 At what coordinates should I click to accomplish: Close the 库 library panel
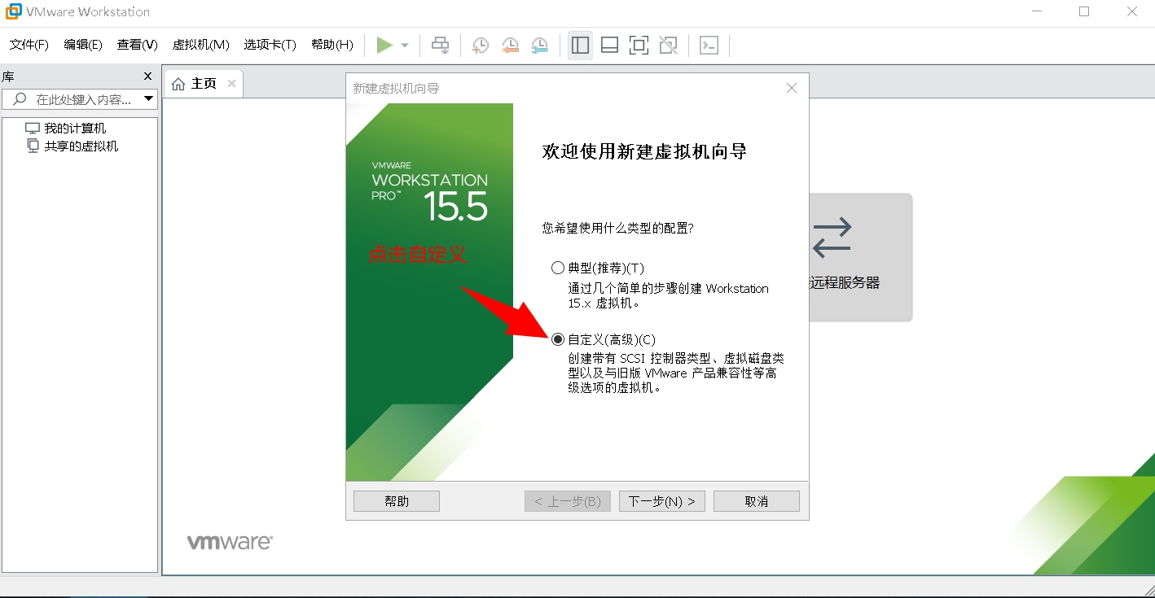point(147,76)
